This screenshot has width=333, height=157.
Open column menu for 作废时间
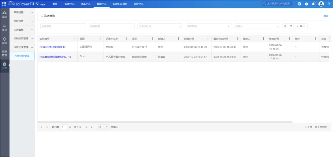pyautogui.click(x=289, y=39)
